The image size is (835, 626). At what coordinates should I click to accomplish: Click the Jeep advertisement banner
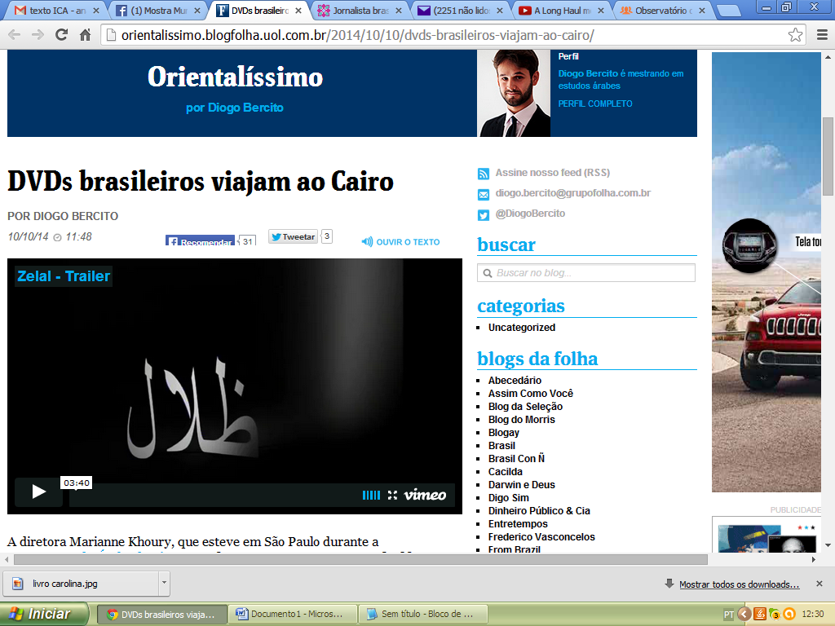pos(767,272)
